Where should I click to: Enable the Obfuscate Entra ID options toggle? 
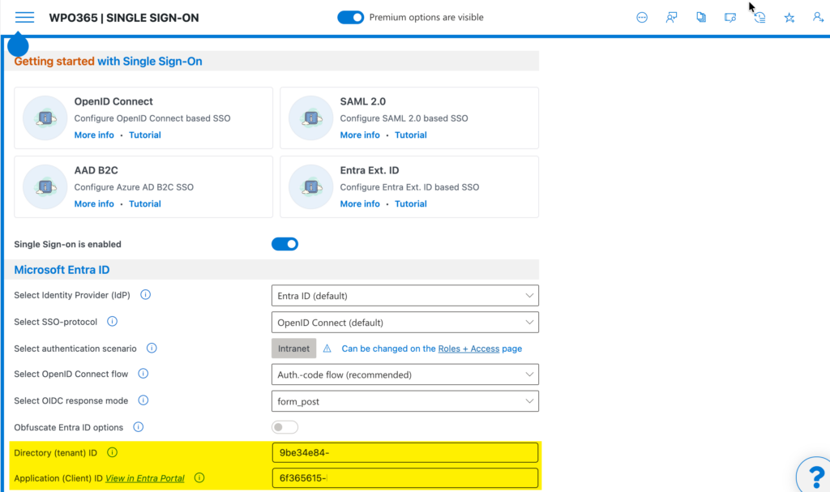point(285,427)
